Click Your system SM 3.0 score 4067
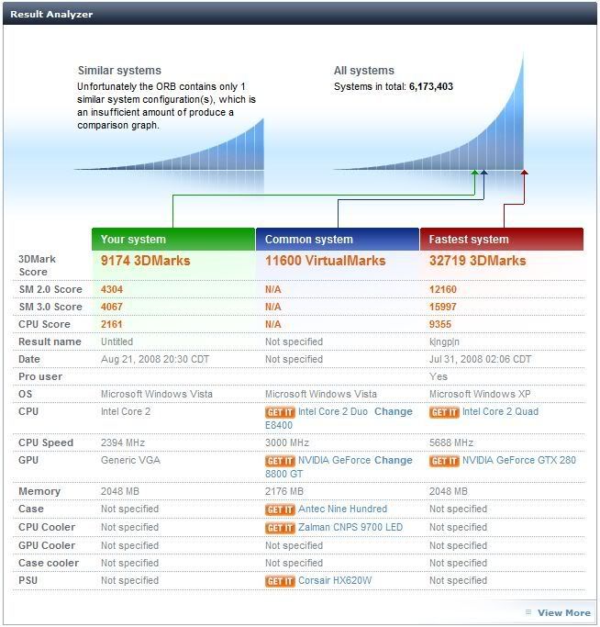The height and width of the screenshot is (627, 600). pos(112,308)
